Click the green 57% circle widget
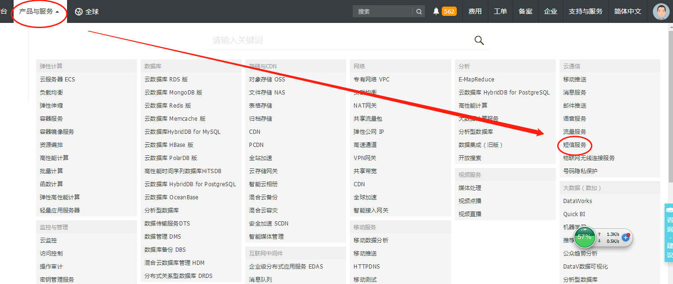Screen dimensions: 673x284 (x=584, y=237)
